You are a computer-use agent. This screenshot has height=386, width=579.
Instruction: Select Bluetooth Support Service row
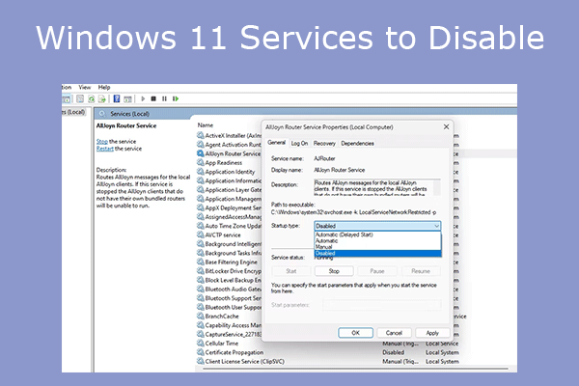229,298
